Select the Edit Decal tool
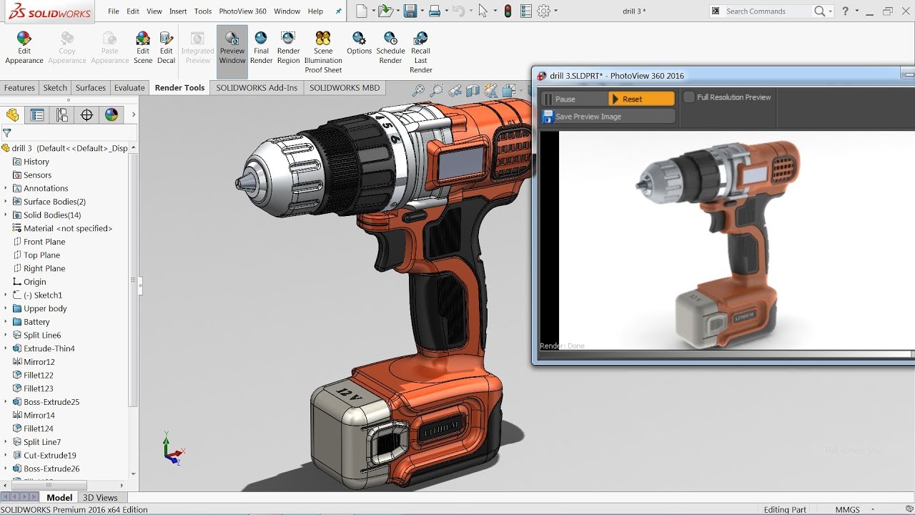915x515 pixels. pyautogui.click(x=166, y=40)
